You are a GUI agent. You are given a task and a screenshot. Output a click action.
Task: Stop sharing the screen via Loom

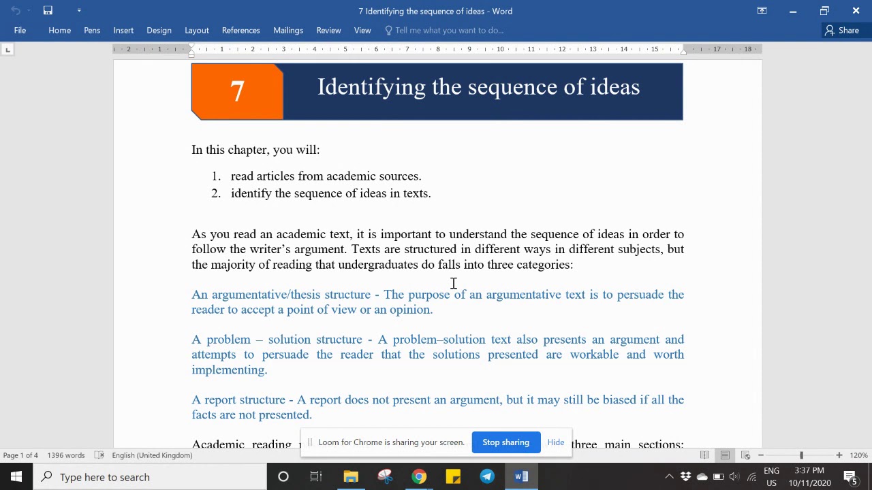coord(506,442)
